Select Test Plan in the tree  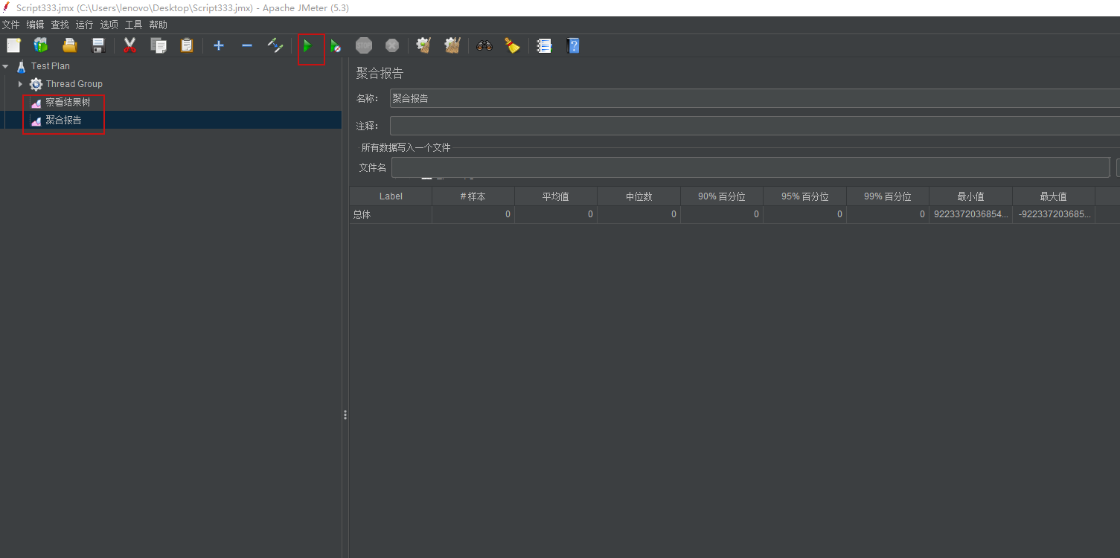pos(51,66)
